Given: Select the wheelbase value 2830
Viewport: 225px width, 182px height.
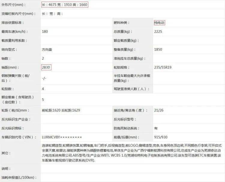Looking at the screenshot, I should point(46,67).
